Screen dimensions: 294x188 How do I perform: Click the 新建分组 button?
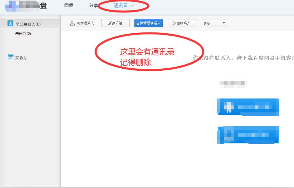click(115, 23)
